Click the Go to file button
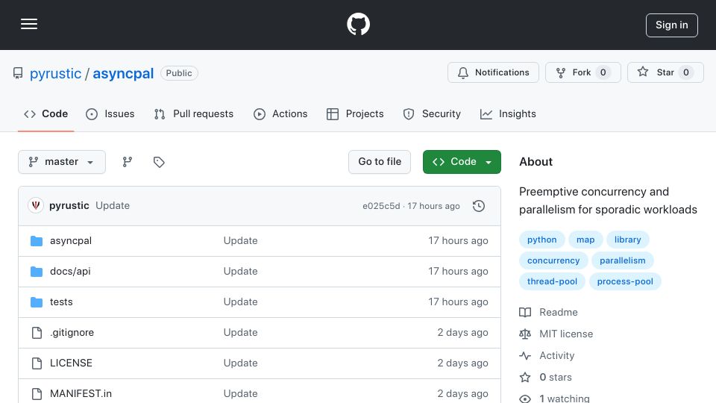The image size is (716, 403). coord(380,162)
